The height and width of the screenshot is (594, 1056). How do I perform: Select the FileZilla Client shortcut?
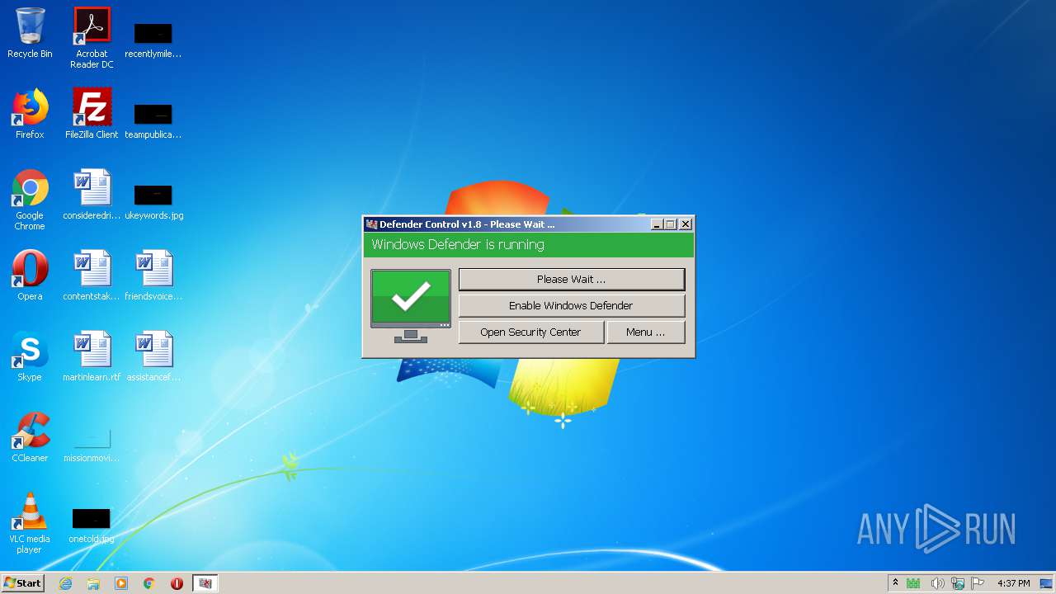pos(92,114)
